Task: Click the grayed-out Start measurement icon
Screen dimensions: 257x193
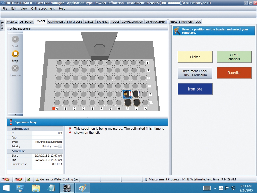Action: [15, 39]
